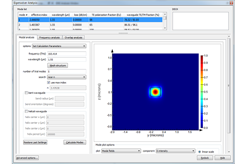Viewport: 247px width, 164px height.
Task: Expand the search 'near n' dropdown
Action: point(66,77)
